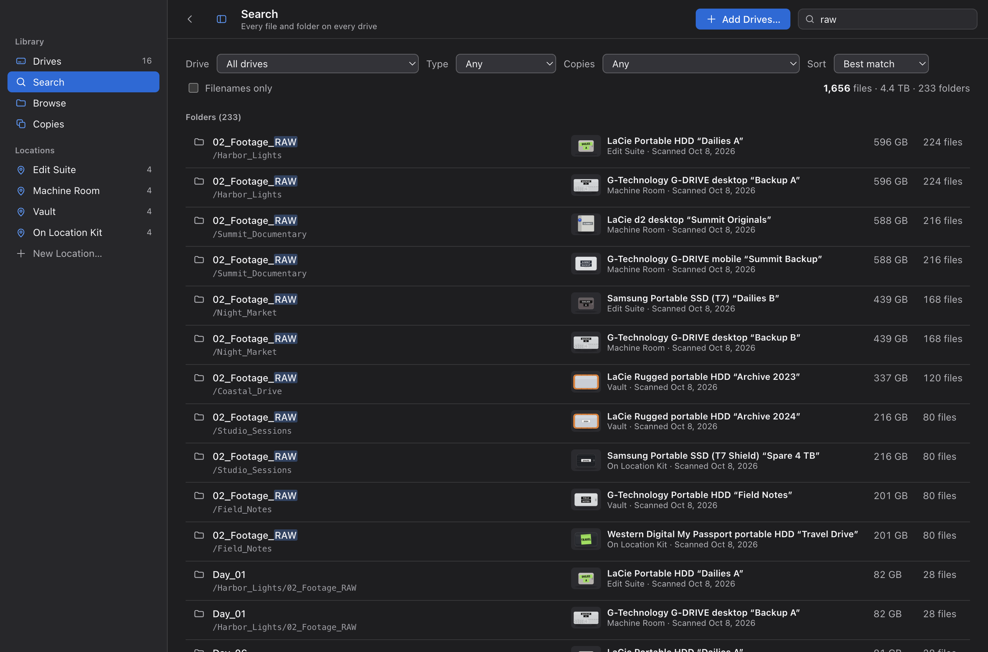988x652 pixels.
Task: Open the Drive filter dropdown
Action: coord(317,64)
